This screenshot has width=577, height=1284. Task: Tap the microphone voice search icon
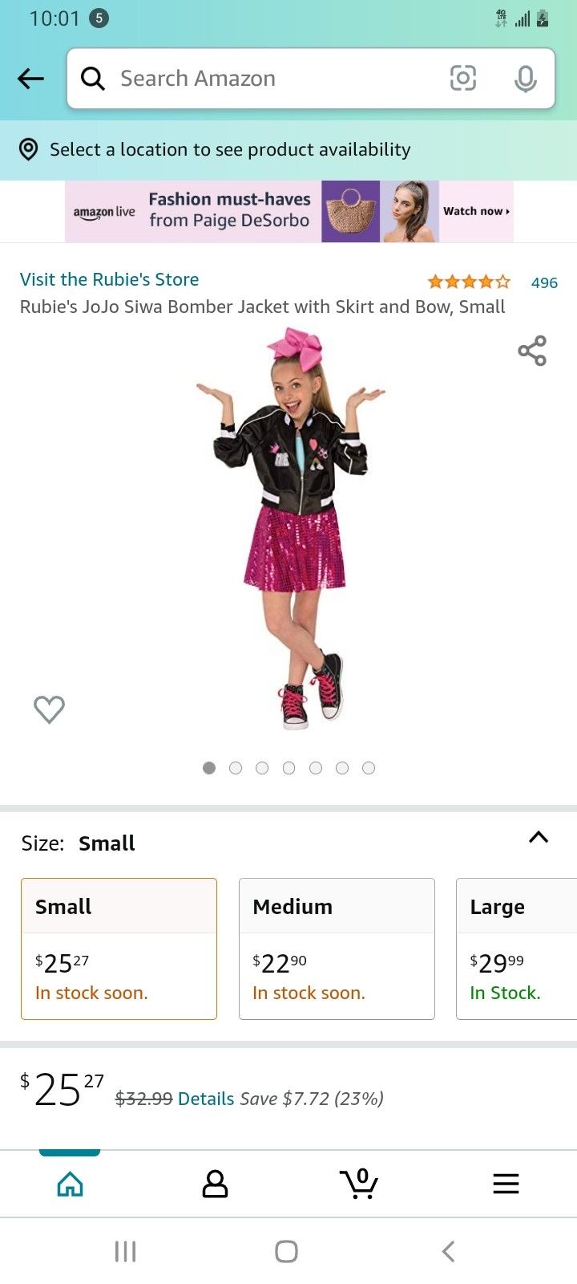pyautogui.click(x=526, y=78)
